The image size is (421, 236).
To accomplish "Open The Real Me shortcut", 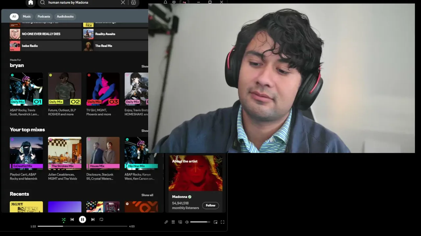I will point(115,46).
